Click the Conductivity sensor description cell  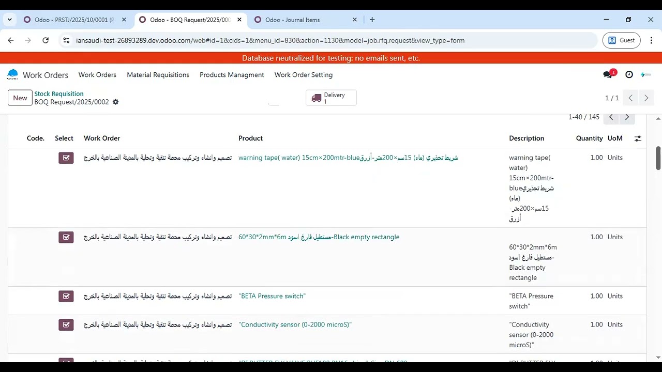pyautogui.click(x=531, y=335)
